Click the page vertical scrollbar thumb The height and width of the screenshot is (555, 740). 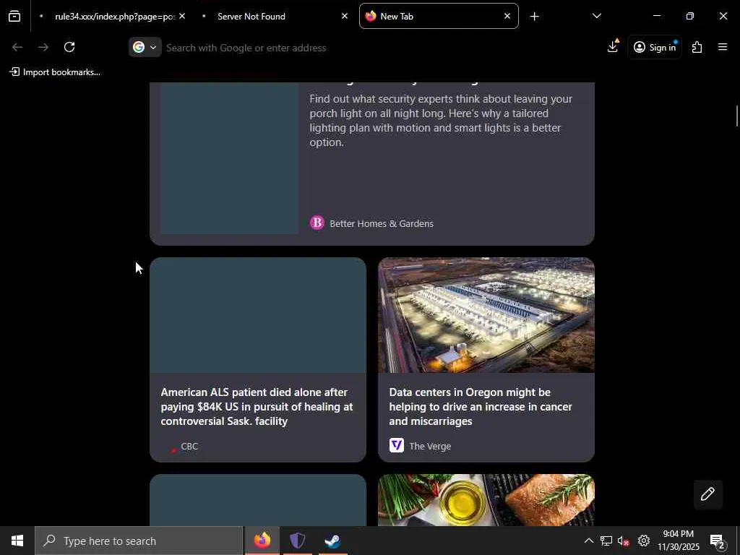[736, 116]
